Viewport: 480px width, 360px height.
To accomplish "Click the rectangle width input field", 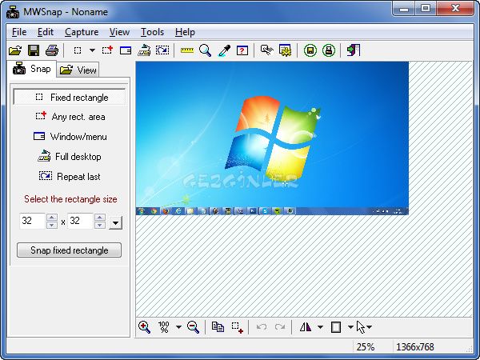I will click(x=32, y=222).
